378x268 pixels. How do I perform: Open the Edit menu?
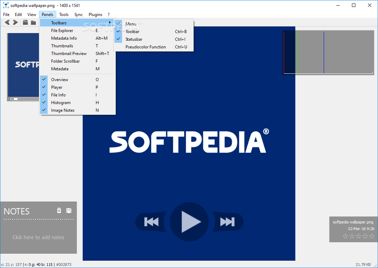pos(18,15)
